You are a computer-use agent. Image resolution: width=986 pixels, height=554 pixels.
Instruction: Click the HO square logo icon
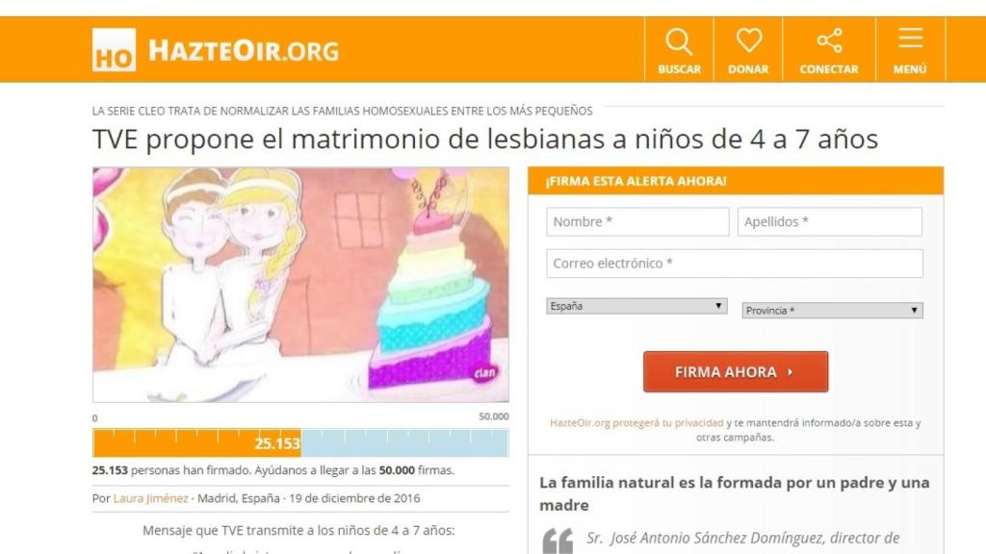[x=114, y=50]
